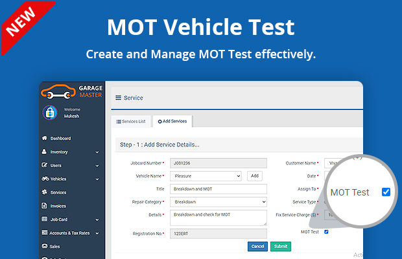Expand the Job Card sidebar submenu
The height and width of the screenshot is (259, 402).
coord(97,220)
